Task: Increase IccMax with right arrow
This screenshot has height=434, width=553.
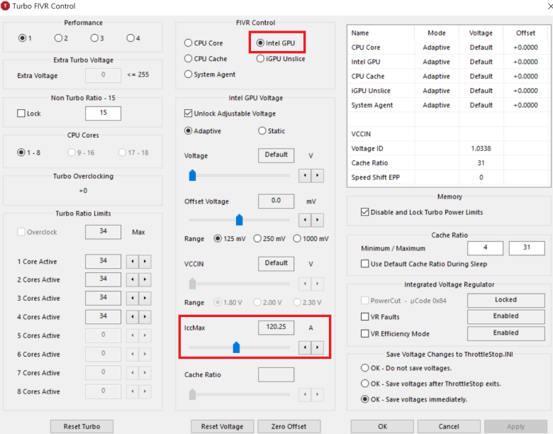Action: tap(317, 347)
